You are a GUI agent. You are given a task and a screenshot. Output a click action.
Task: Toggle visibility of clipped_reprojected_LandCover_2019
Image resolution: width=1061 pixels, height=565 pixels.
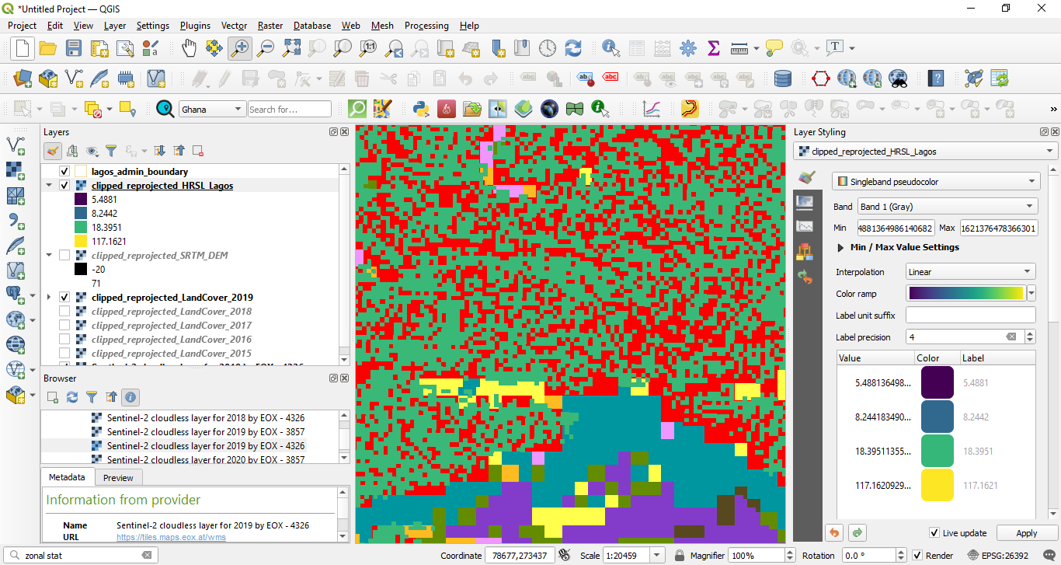(x=64, y=298)
